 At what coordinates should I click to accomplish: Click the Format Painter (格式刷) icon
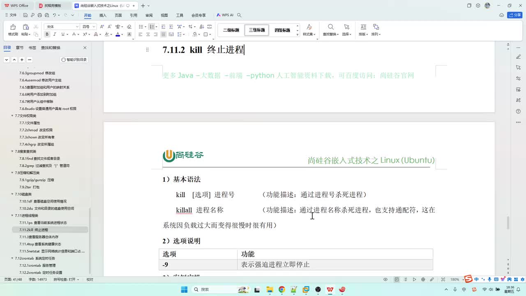coord(13,27)
